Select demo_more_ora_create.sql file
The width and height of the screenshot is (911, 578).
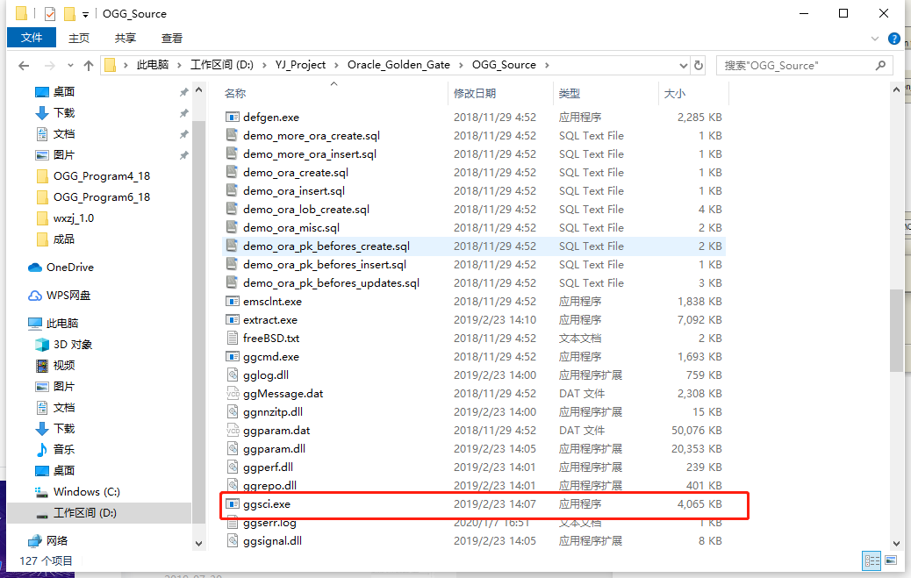pos(311,135)
